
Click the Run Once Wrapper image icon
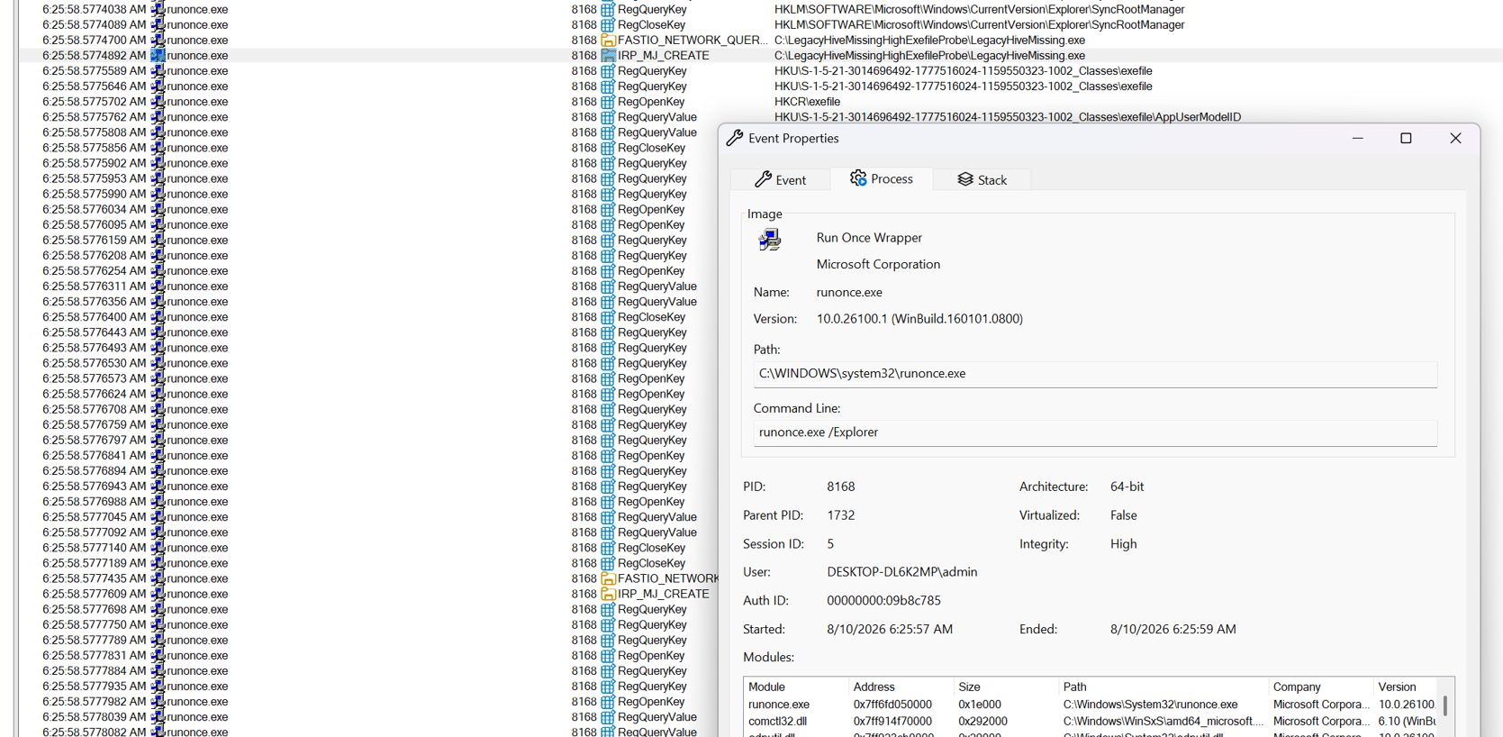pyautogui.click(x=770, y=240)
